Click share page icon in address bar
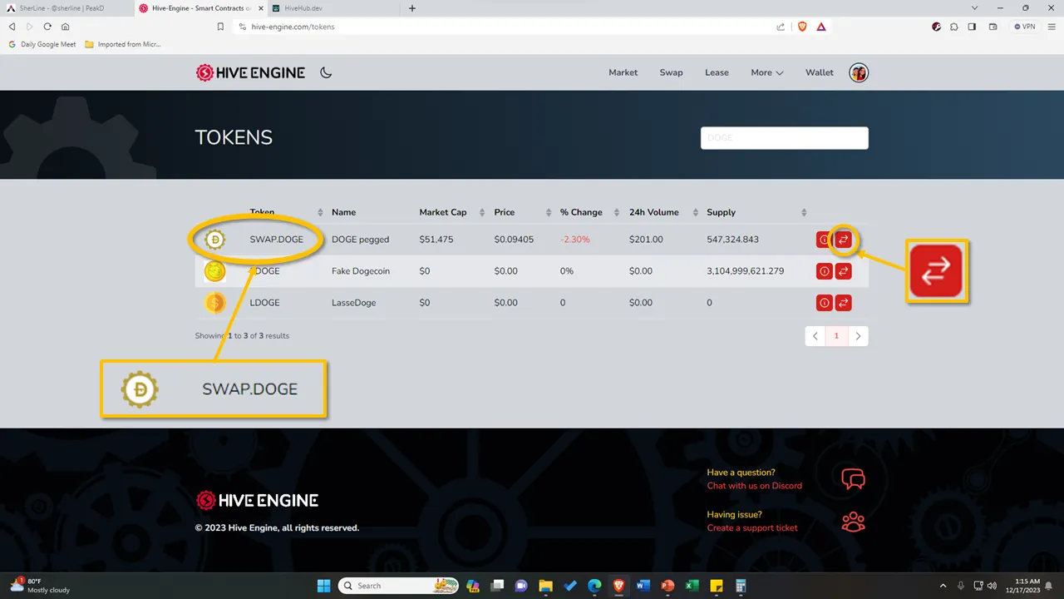Viewport: 1064px width, 599px height. (x=781, y=27)
